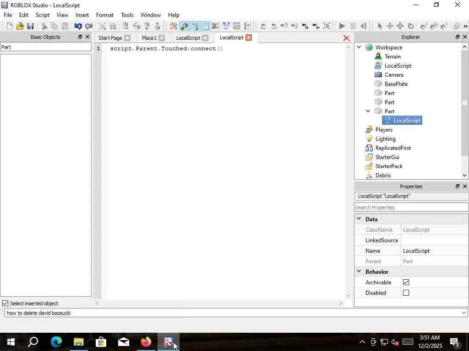469x351 pixels.
Task: Collapse the Behavior properties section
Action: pyautogui.click(x=359, y=271)
